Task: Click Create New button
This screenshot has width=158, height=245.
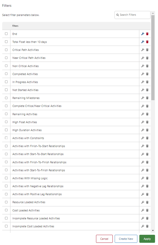Action: point(126,239)
